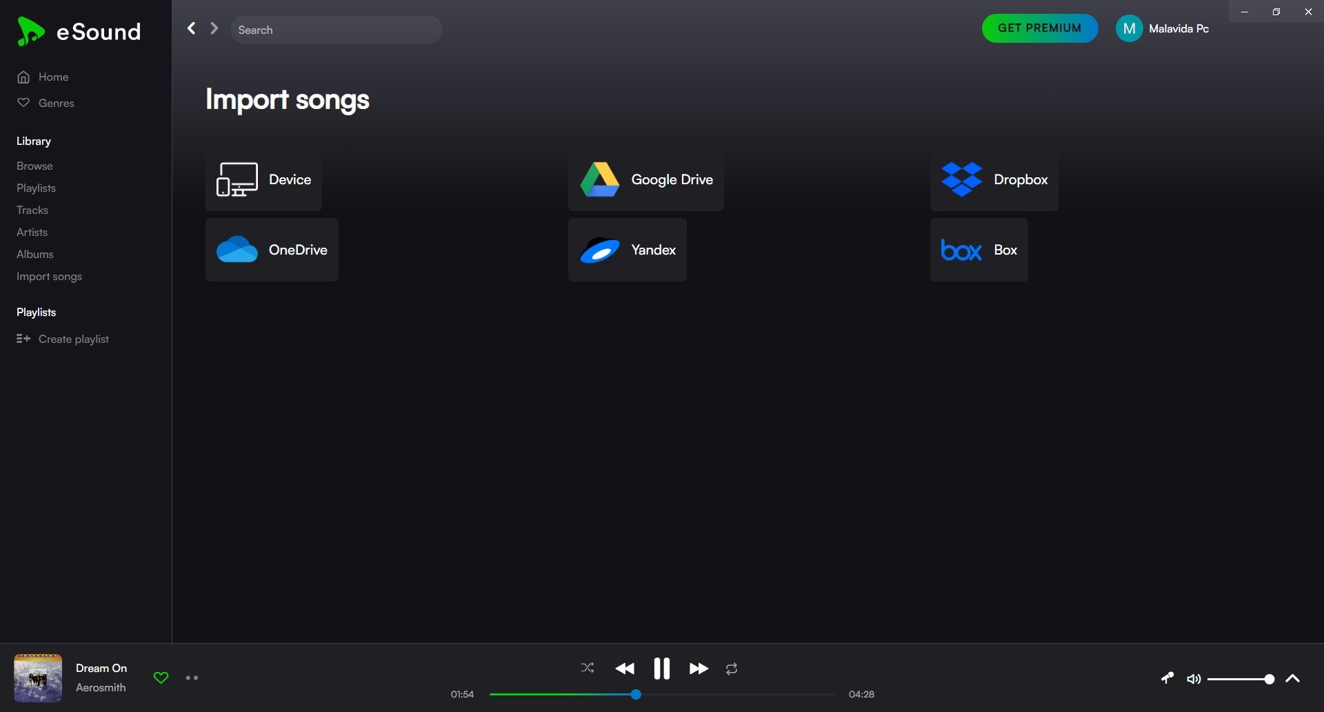Click the Google Drive triangle logo

[599, 179]
